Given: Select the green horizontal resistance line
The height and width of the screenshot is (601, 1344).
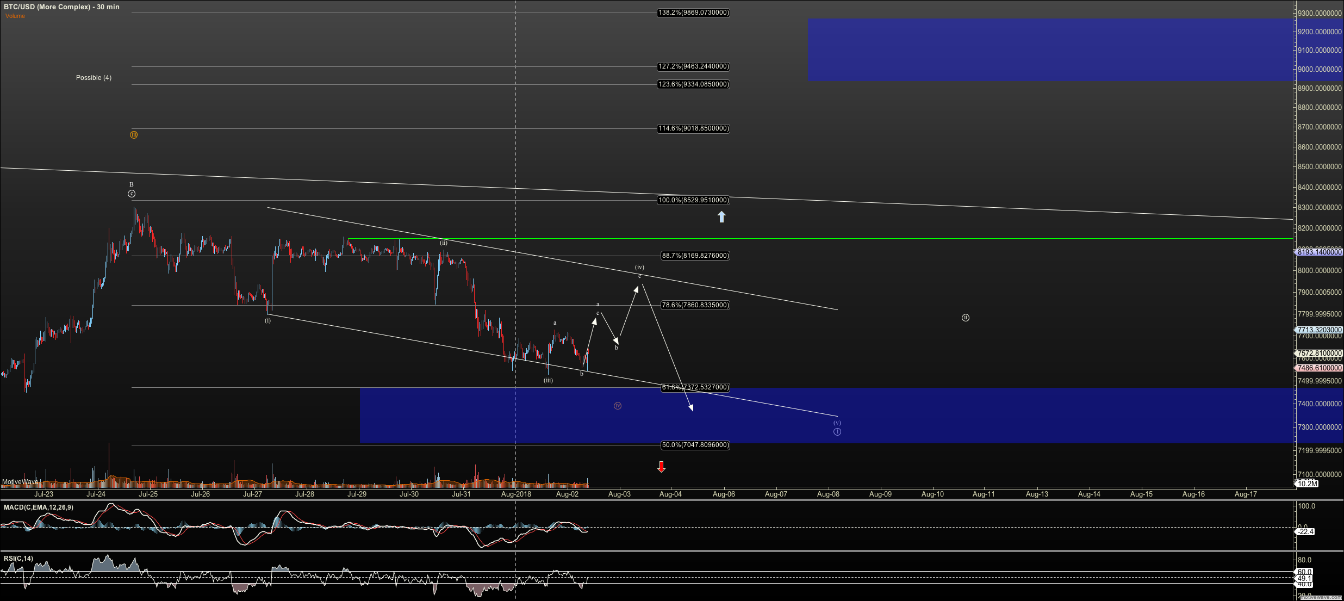Looking at the screenshot, I should click(820, 239).
